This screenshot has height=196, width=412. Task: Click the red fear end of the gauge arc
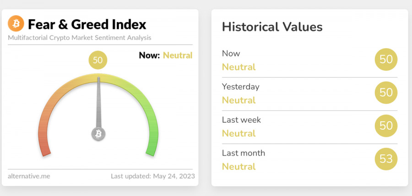coord(44,146)
